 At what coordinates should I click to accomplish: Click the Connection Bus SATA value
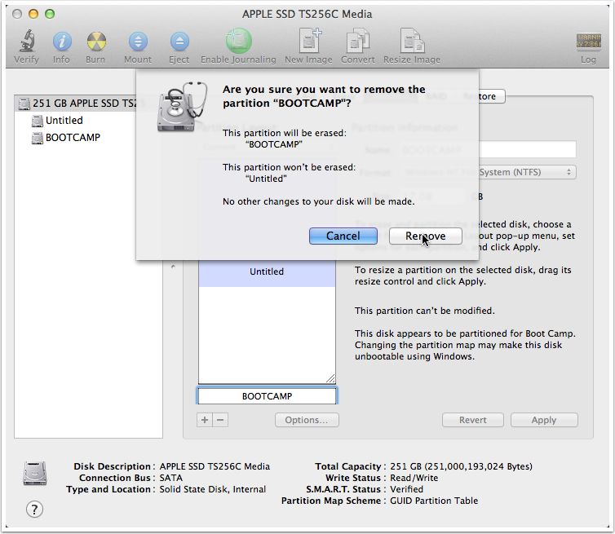(171, 478)
